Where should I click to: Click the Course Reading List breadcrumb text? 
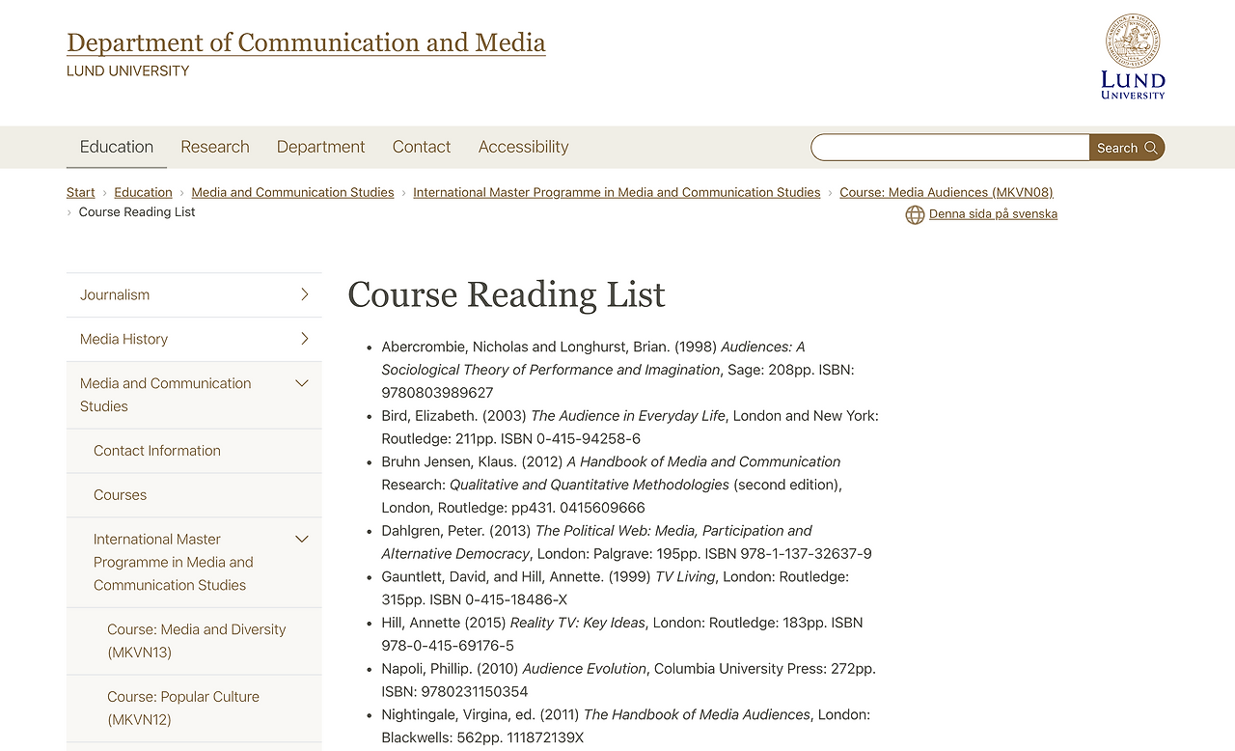pyautogui.click(x=137, y=211)
